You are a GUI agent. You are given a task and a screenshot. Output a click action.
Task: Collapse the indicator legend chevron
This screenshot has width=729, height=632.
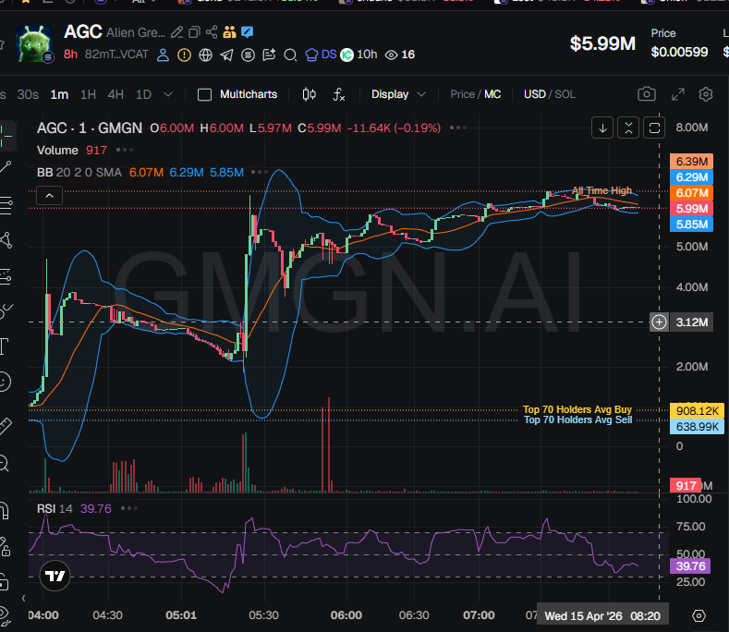tap(49, 196)
